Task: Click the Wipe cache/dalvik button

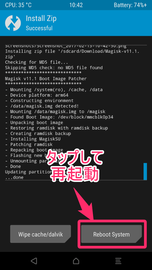Action: tap(40, 234)
